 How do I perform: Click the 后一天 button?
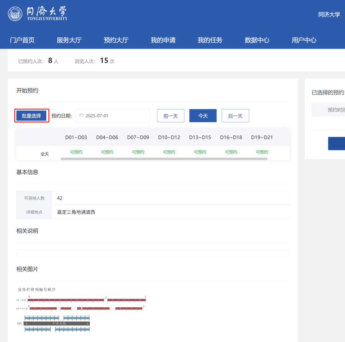point(235,116)
